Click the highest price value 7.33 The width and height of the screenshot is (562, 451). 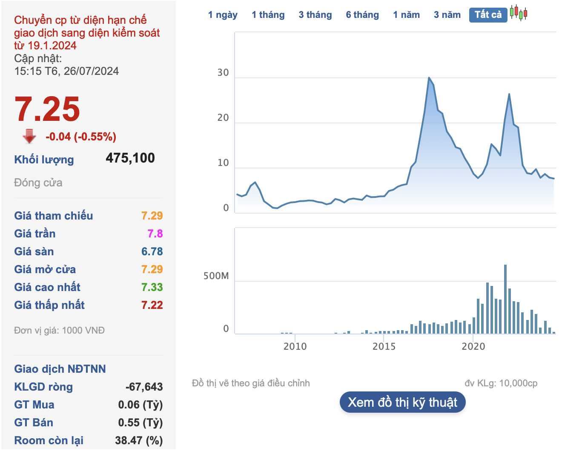pos(152,287)
